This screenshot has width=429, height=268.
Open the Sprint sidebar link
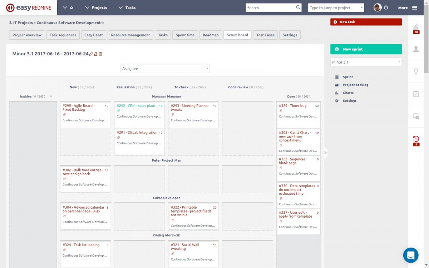point(347,77)
